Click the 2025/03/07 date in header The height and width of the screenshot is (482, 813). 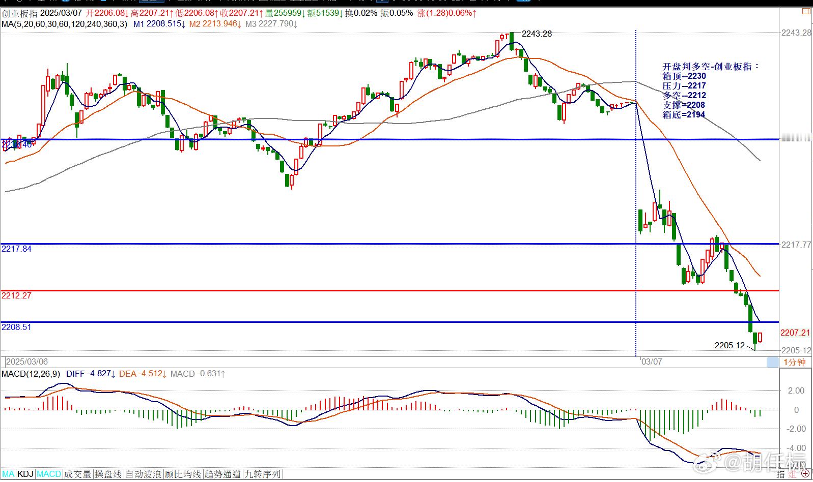click(61, 13)
